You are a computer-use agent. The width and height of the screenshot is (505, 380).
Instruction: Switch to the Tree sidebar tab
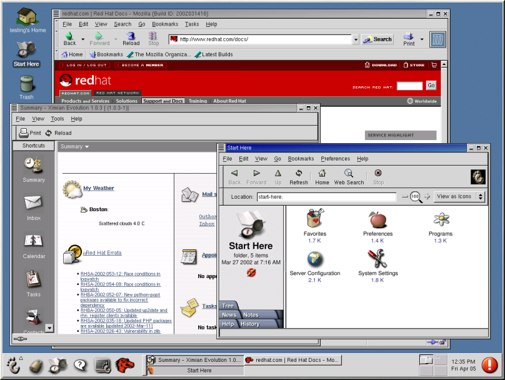pos(228,306)
